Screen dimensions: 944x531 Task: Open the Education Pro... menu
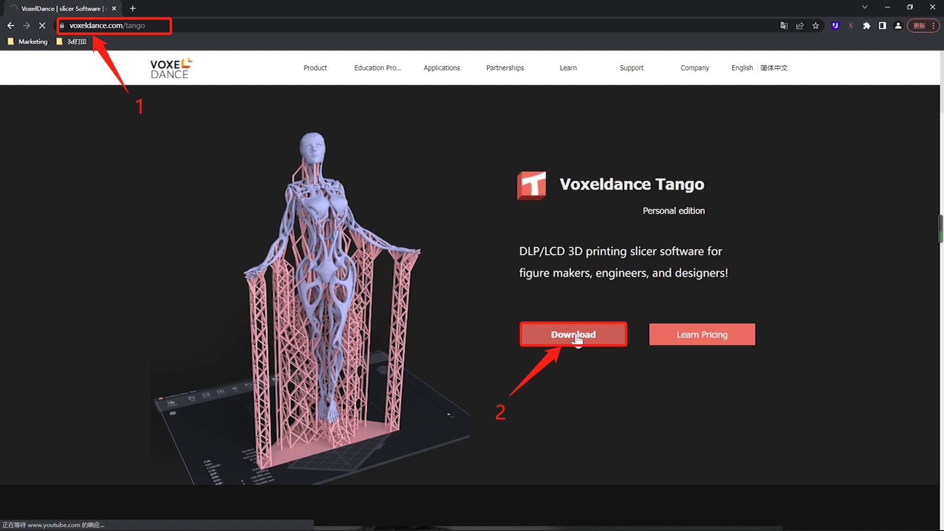click(378, 68)
